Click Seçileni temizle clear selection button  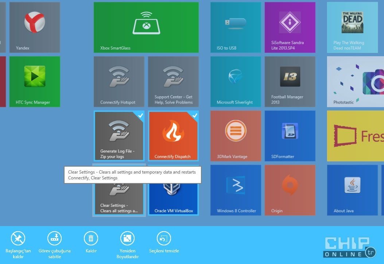tap(164, 242)
